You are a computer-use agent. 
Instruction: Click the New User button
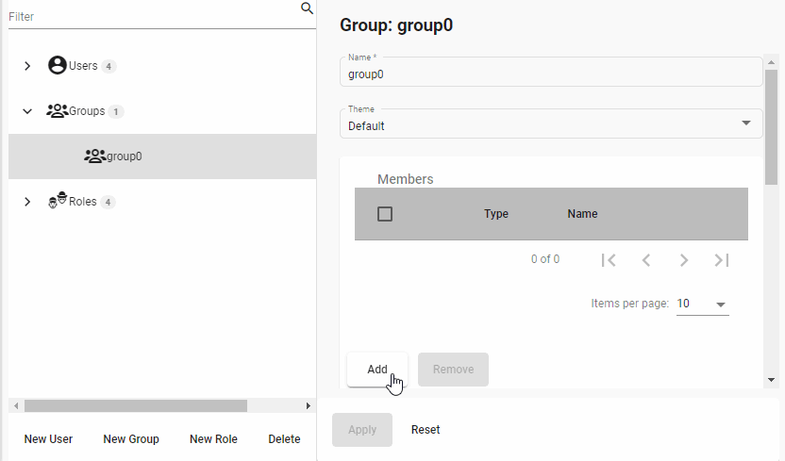[x=48, y=439]
